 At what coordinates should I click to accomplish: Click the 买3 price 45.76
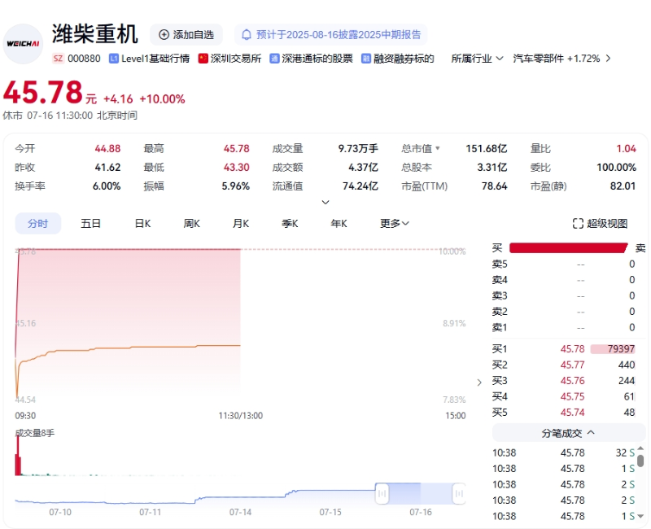click(572, 380)
